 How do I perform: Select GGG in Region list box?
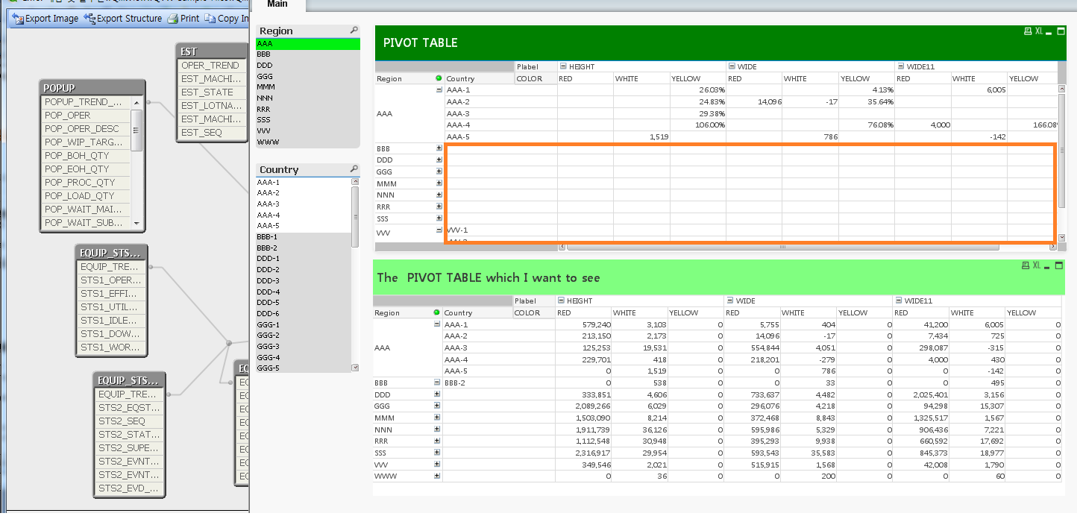(308, 76)
